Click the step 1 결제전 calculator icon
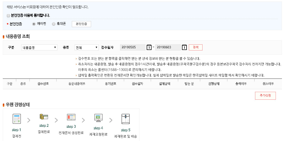 (16, 119)
